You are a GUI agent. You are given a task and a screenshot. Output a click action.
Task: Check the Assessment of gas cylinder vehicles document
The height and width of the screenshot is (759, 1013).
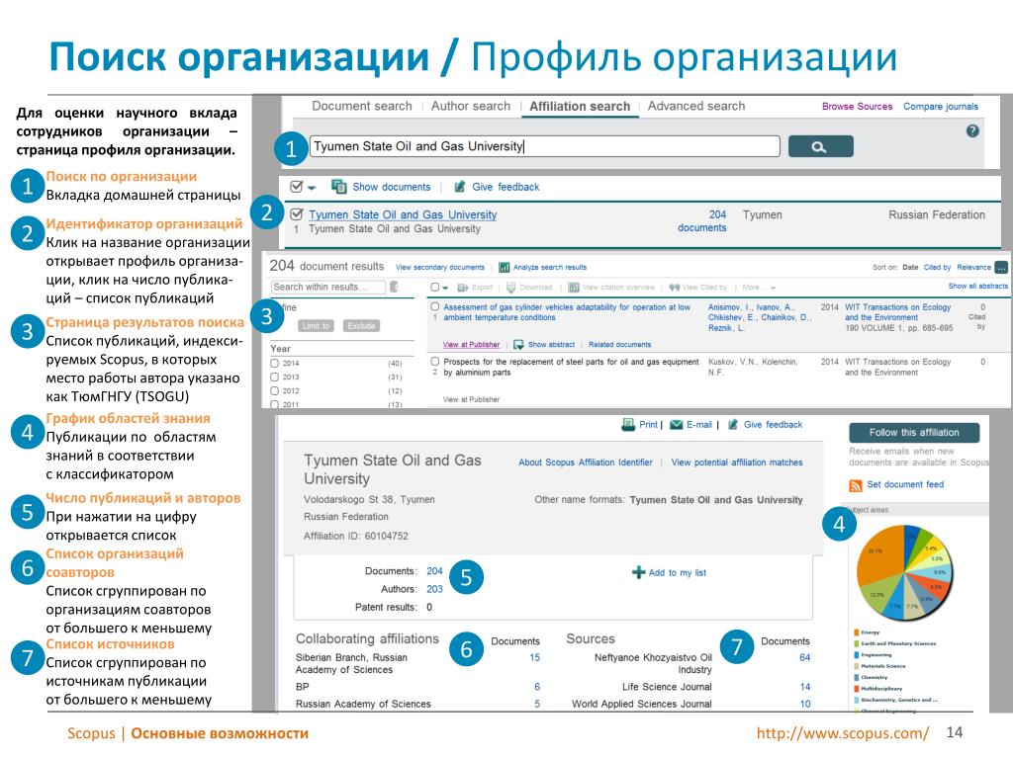click(x=435, y=307)
